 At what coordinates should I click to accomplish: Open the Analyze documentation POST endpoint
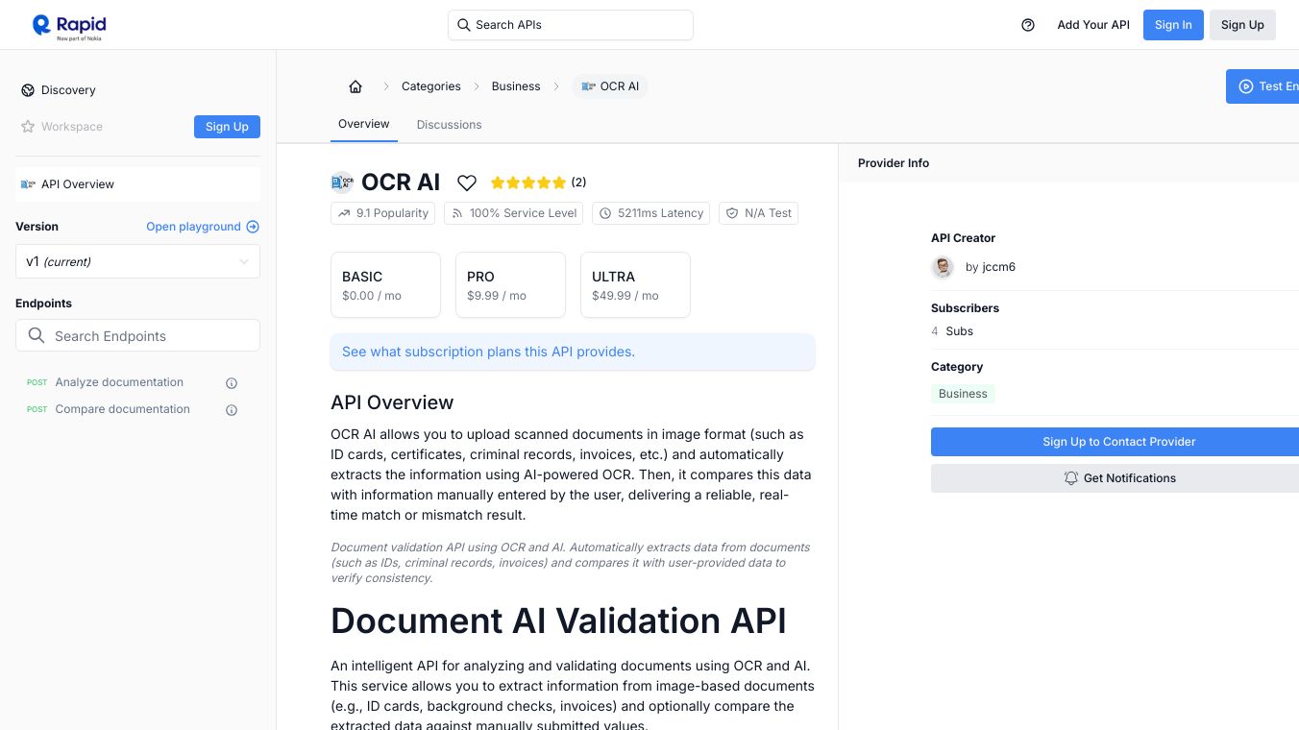coord(119,382)
